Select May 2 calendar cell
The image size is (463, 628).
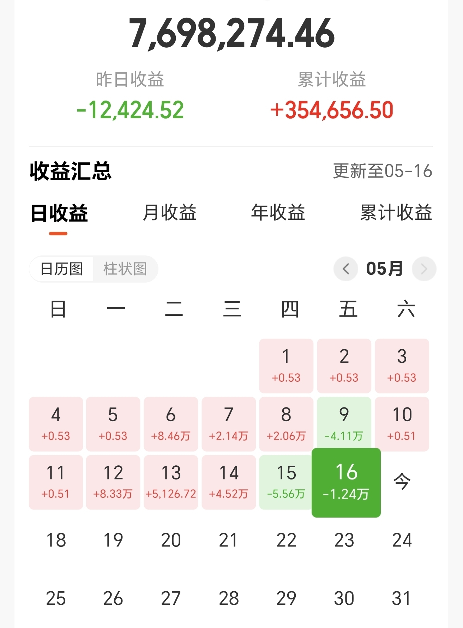coord(344,366)
